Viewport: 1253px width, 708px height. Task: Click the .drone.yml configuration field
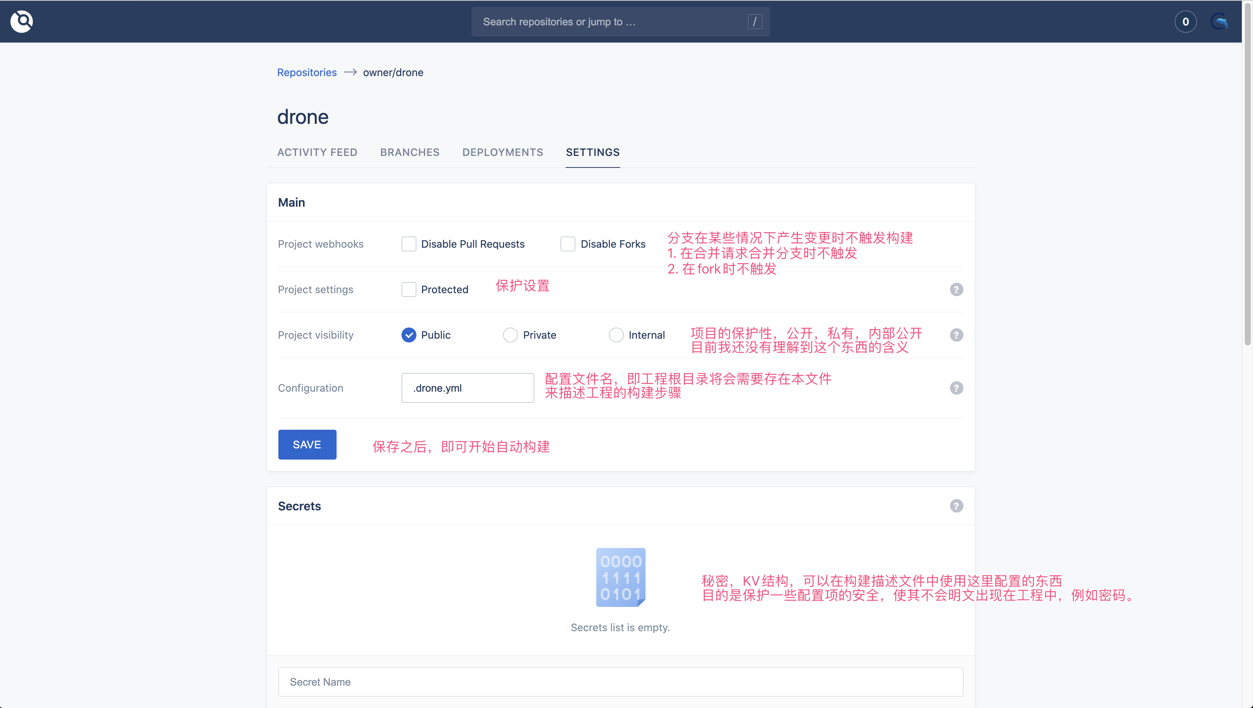coord(468,388)
